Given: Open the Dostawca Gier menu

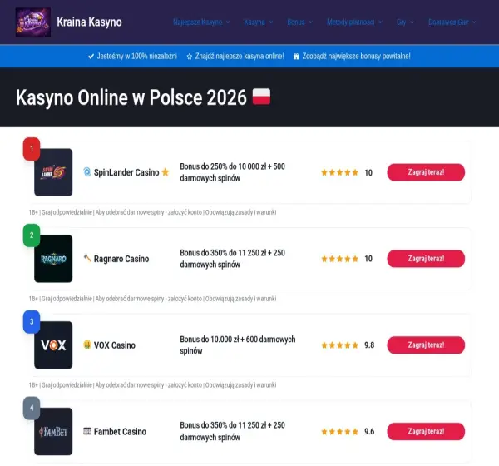Looking at the screenshot, I should [x=448, y=22].
